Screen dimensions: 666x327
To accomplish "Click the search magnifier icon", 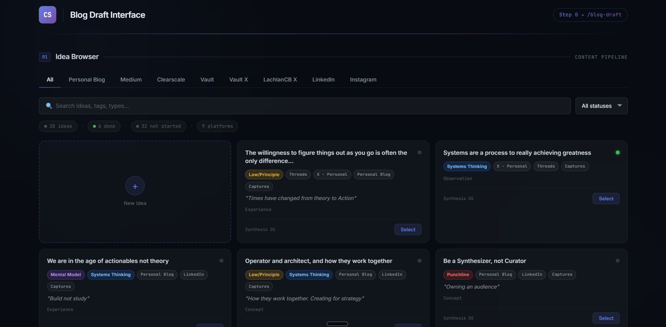I will (49, 106).
